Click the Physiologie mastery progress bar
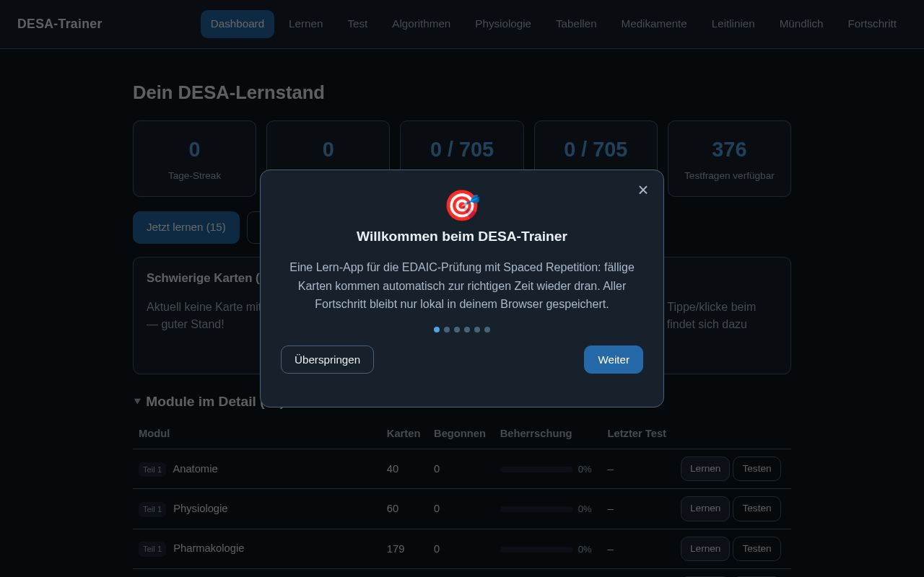 tap(536, 509)
